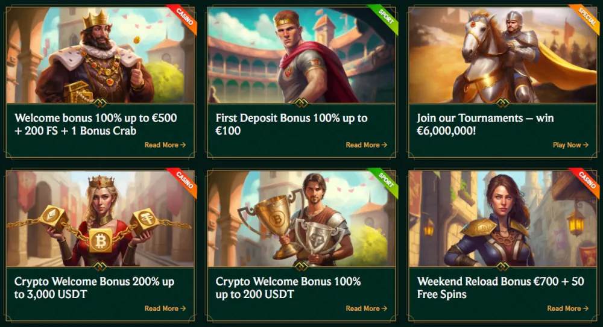Open Read More for Crypto 3,000 USDT bonus
Viewport: 603px width, 327px height.
click(x=165, y=308)
